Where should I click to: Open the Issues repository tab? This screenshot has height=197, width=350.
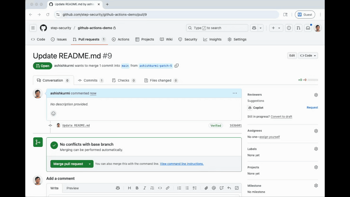59,39
